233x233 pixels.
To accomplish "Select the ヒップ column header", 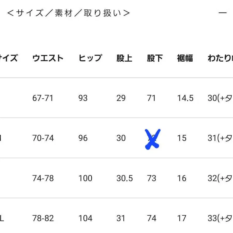I will [x=91, y=58].
